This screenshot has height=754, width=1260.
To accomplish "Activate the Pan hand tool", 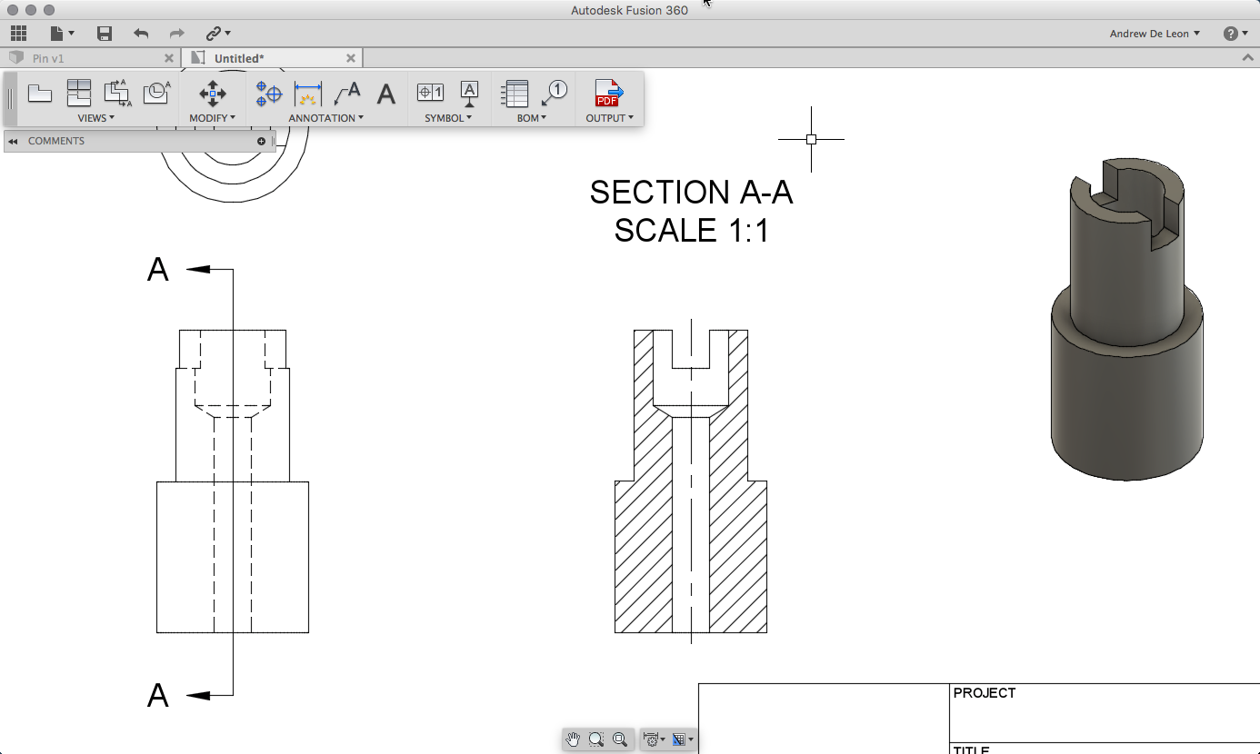I will pos(572,739).
